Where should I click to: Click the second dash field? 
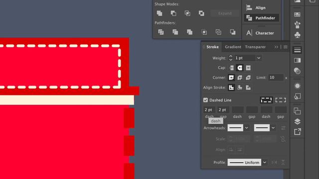tap(238, 110)
